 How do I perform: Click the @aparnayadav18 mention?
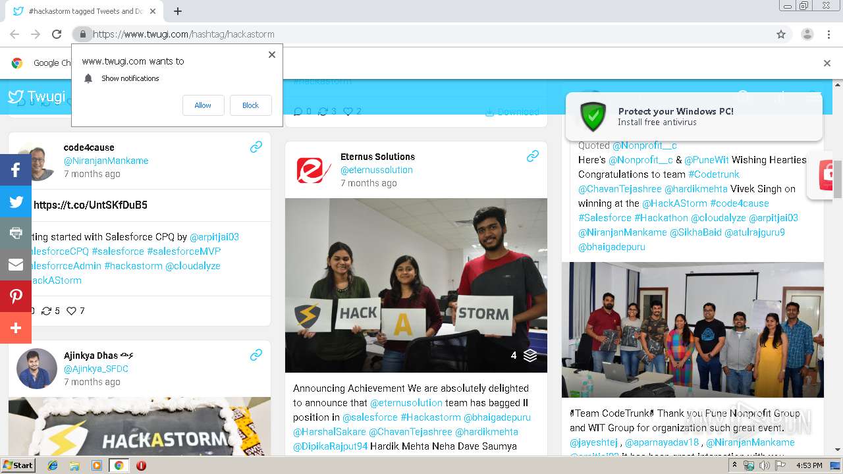(x=662, y=442)
